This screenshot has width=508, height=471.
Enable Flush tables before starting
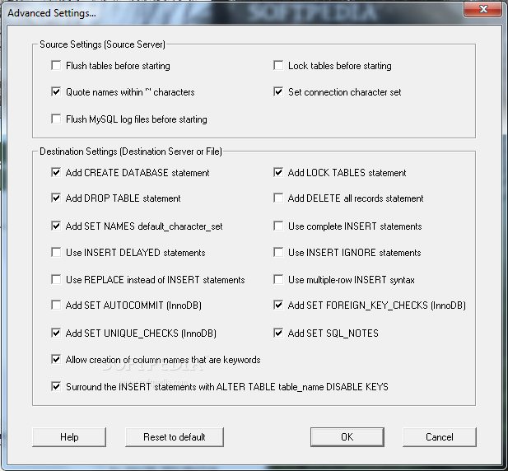click(56, 65)
